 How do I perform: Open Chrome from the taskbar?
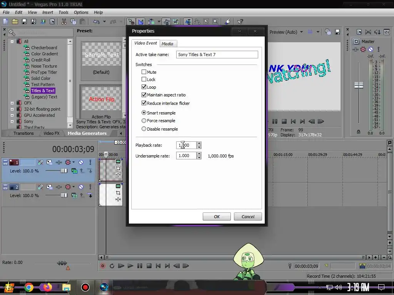click(28, 287)
